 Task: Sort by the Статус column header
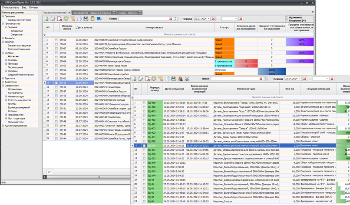click(224, 27)
